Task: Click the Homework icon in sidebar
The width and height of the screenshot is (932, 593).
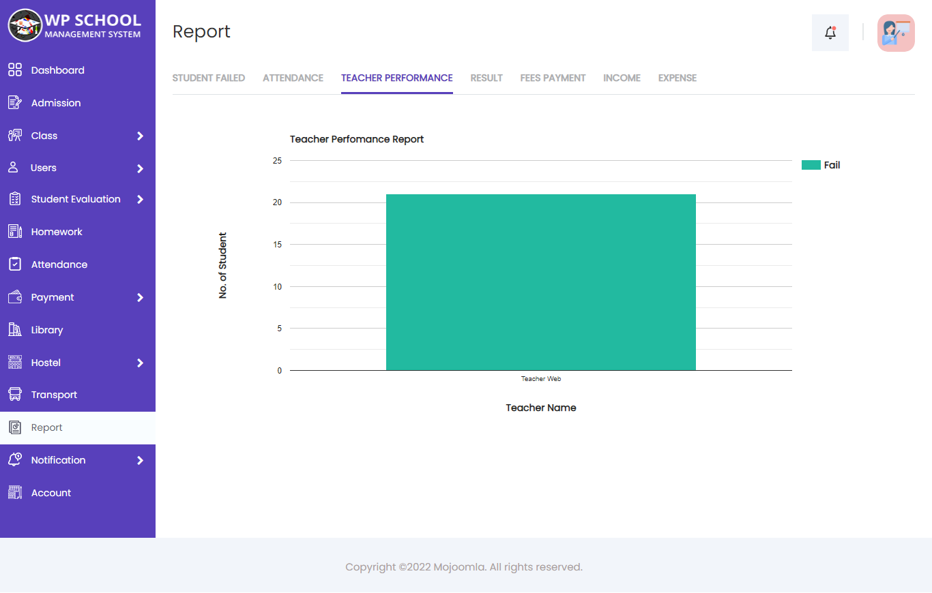Action: tap(15, 231)
